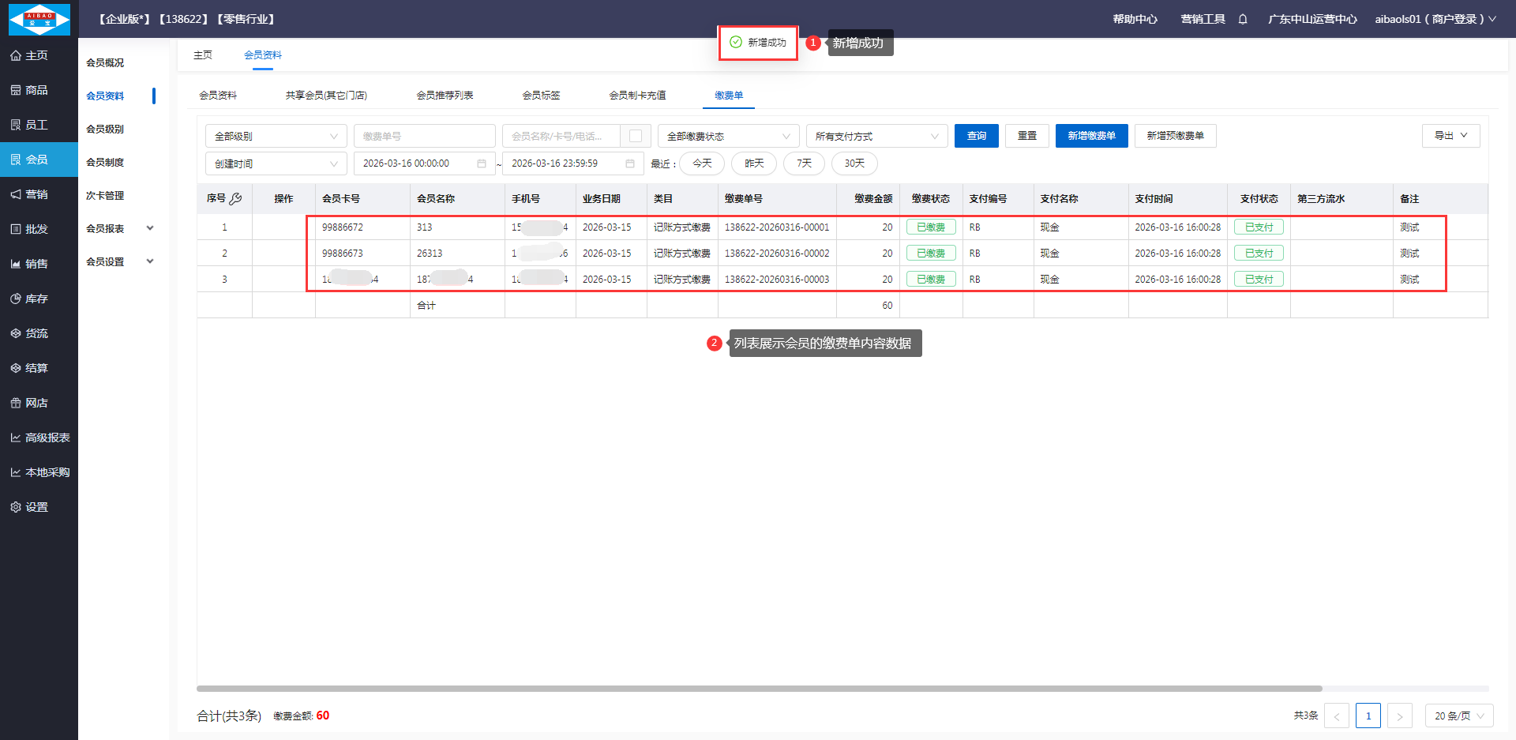Click the 查询 button
Image resolution: width=1516 pixels, height=740 pixels.
976,136
